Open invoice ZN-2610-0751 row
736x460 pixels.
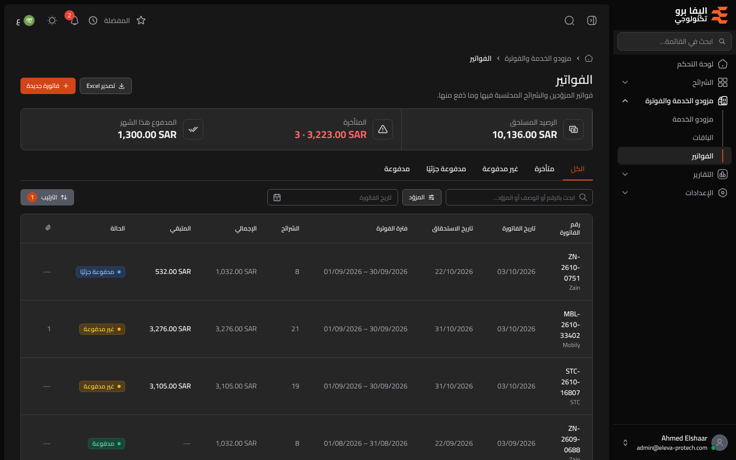[307, 272]
